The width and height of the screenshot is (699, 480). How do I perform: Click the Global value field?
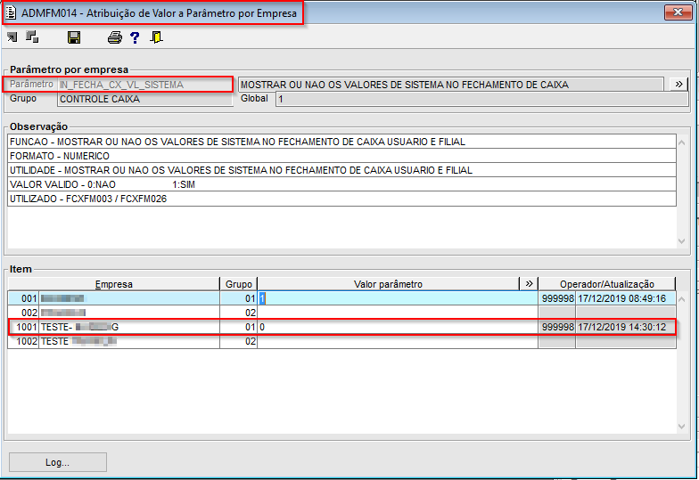tap(482, 99)
